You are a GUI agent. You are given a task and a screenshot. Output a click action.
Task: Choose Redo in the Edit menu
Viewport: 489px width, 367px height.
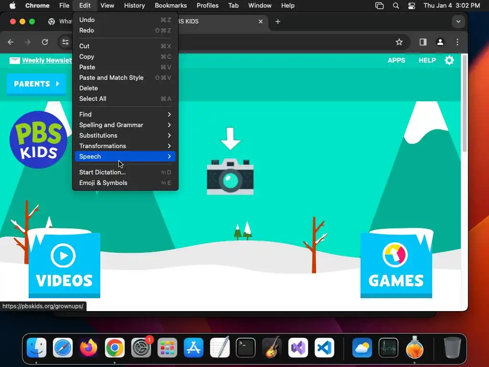click(125, 30)
